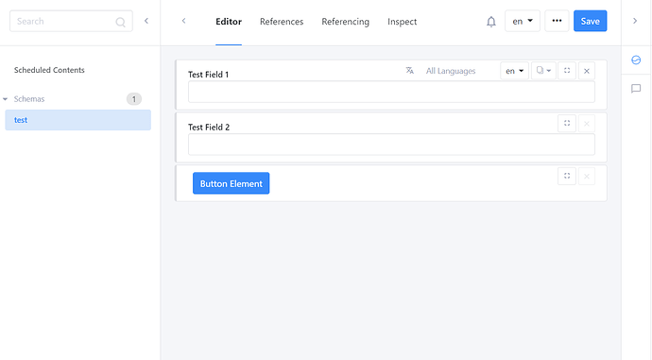Clear Test Field 1 with X icon
This screenshot has height=360, width=652.
click(x=587, y=71)
